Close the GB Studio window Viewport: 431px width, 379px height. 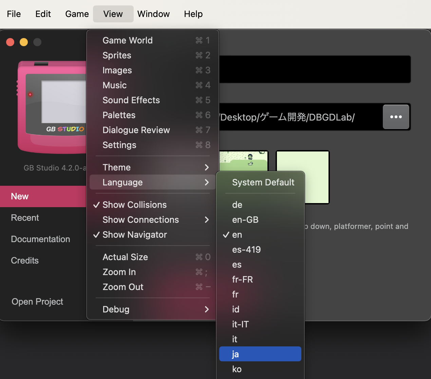10,42
